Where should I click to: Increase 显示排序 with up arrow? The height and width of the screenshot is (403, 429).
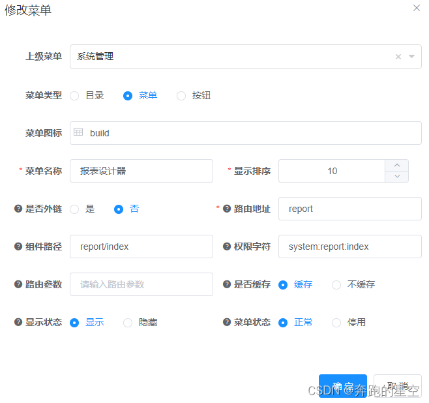tap(397, 165)
